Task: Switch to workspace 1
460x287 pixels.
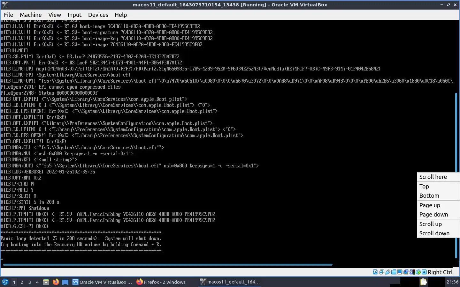Action: tap(14, 282)
